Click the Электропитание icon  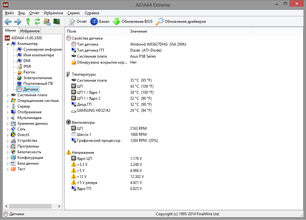tap(19, 78)
